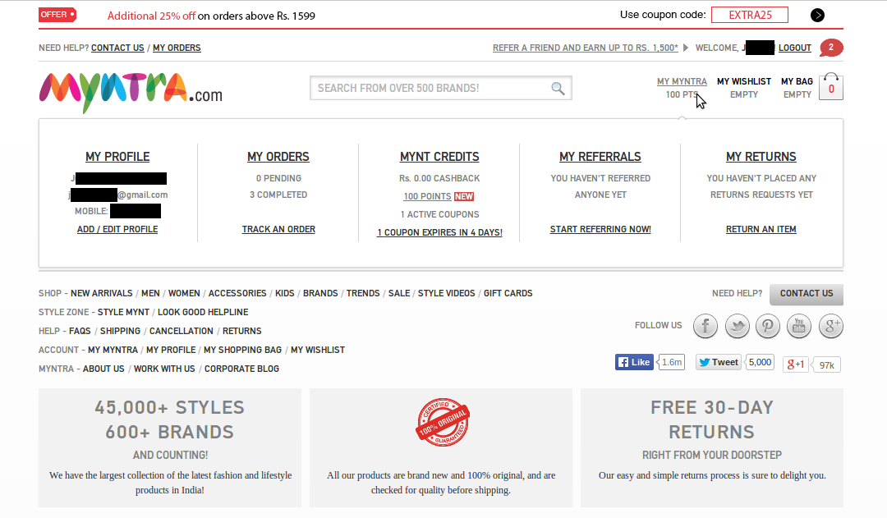This screenshot has width=887, height=518.
Task: Open the My Profile heading
Action: click(117, 157)
